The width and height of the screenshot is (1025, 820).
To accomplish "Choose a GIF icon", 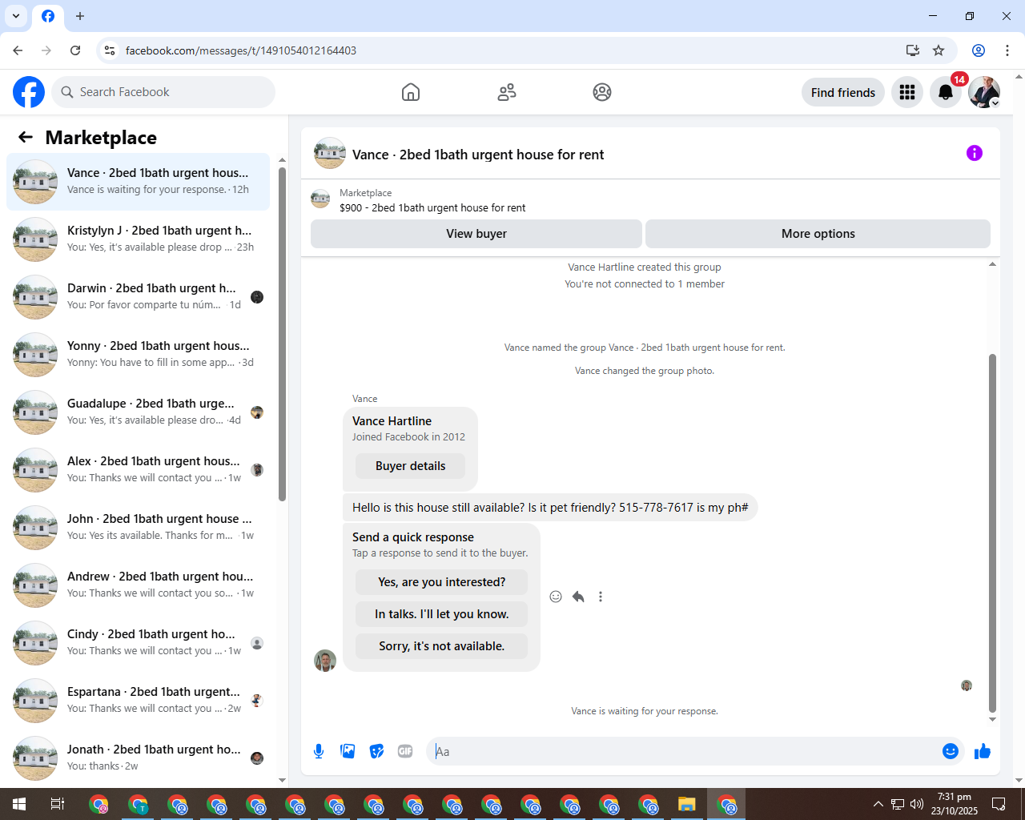I will 405,751.
